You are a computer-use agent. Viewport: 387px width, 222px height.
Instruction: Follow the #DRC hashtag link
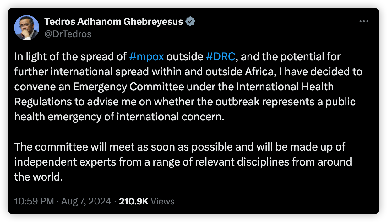point(221,57)
